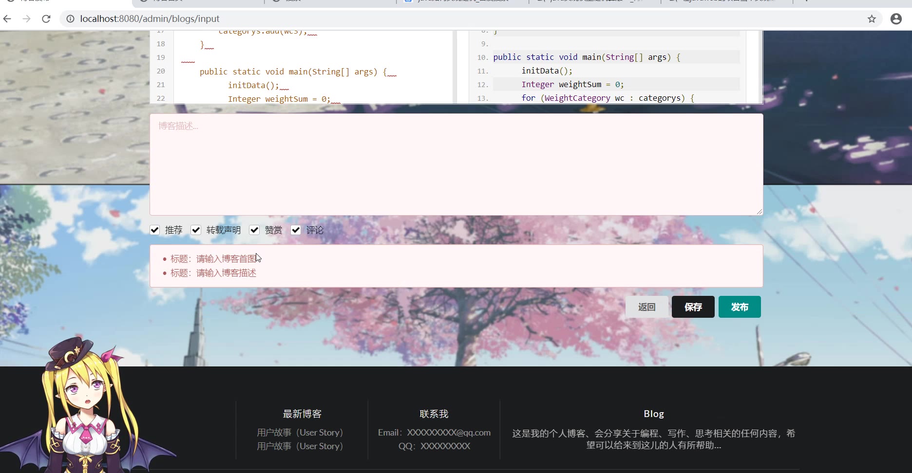
Task: Click the blog introduction paragraph in footer
Action: tap(653, 439)
